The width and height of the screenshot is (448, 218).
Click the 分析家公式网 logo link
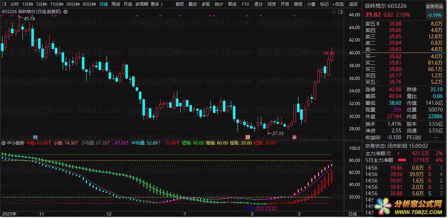pos(409,207)
